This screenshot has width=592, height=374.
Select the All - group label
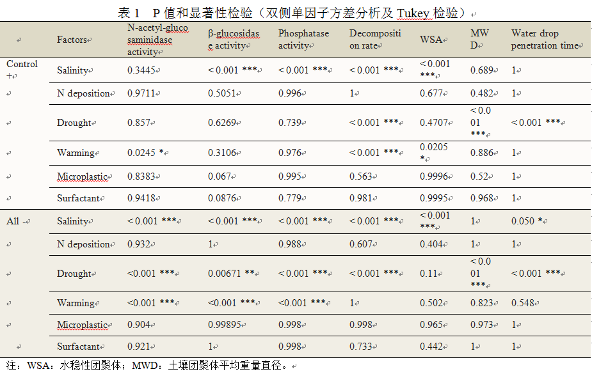(16, 221)
